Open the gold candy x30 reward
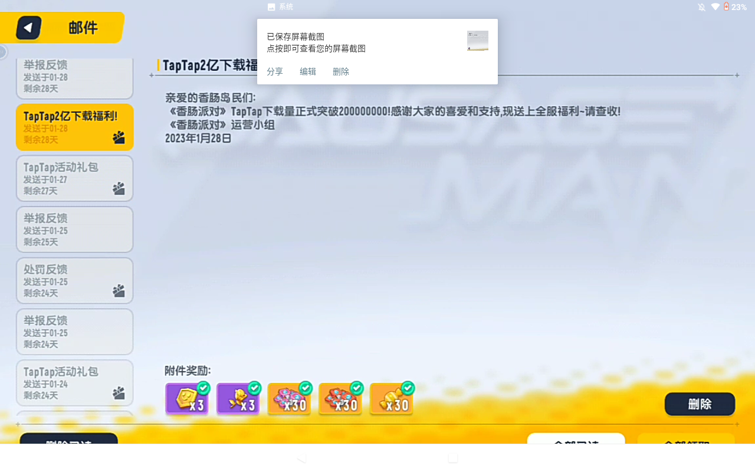Screen dimensions: 755x472 (x=392, y=399)
